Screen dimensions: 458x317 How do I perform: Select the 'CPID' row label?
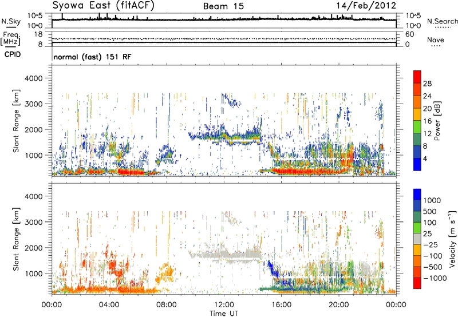[13, 54]
